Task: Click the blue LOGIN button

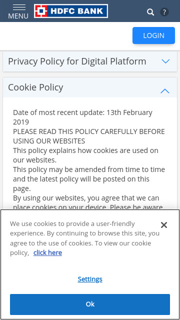Action: (153, 35)
